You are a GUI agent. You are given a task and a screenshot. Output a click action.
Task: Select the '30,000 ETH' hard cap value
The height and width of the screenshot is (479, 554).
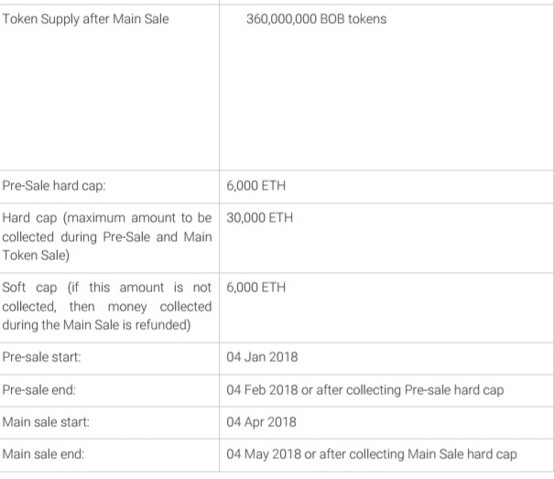point(259,218)
